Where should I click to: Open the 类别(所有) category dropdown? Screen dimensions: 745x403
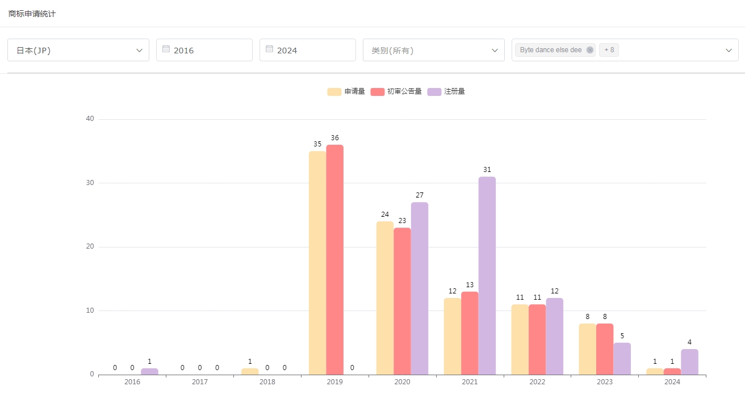coord(433,50)
